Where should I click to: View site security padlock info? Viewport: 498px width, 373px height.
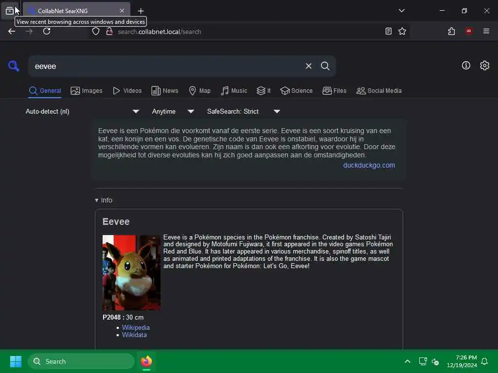point(109,32)
